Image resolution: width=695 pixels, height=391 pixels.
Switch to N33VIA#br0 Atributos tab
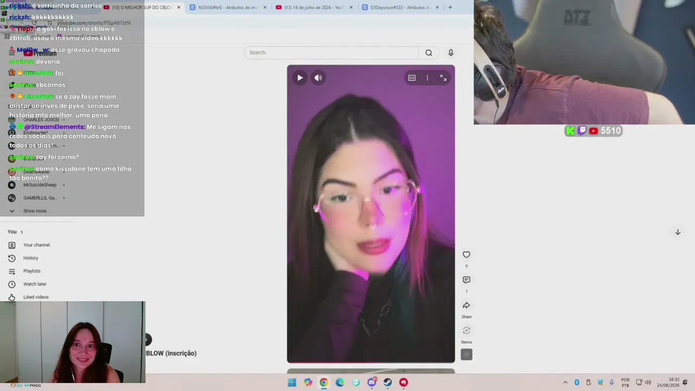(228, 8)
